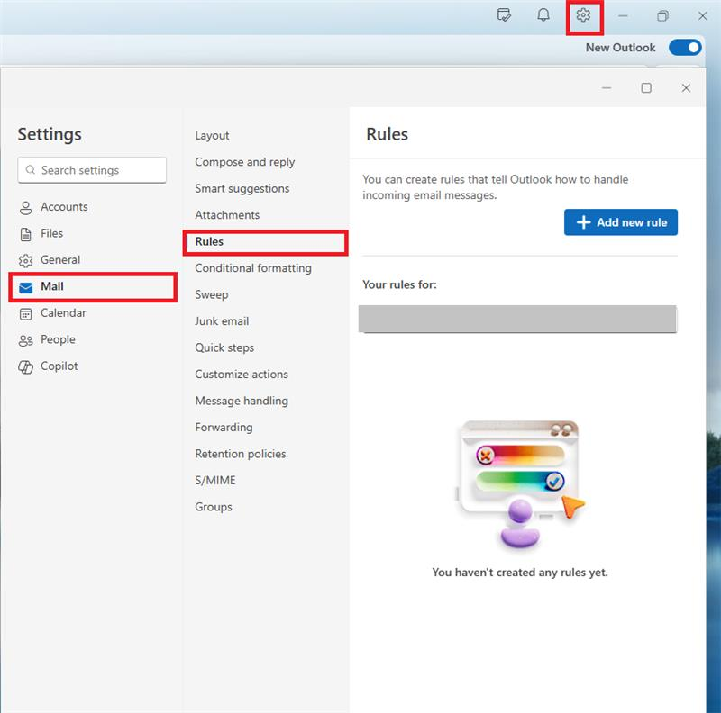721x713 pixels.
Task: Click the rules illustration image
Action: (520, 484)
